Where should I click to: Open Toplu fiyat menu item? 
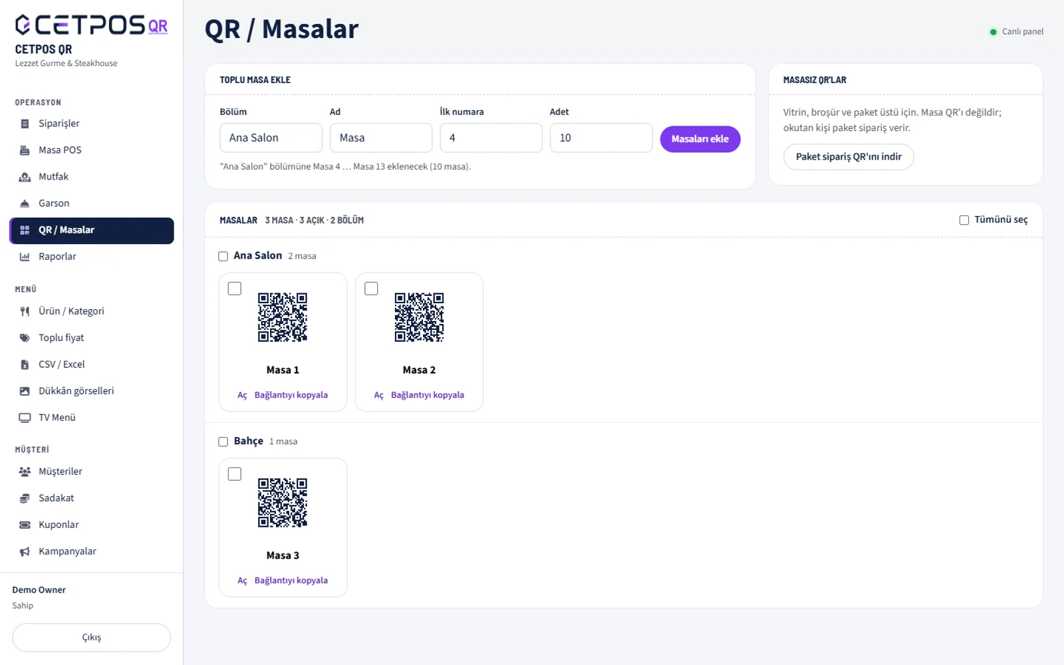[92, 338]
